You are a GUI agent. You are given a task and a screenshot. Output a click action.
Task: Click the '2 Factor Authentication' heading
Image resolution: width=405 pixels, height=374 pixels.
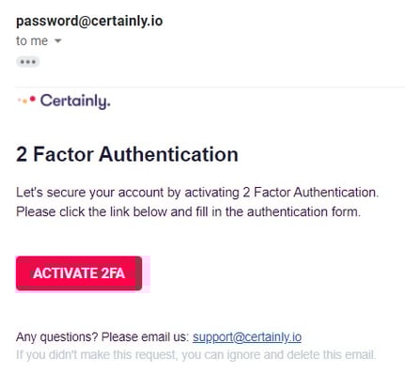click(127, 154)
